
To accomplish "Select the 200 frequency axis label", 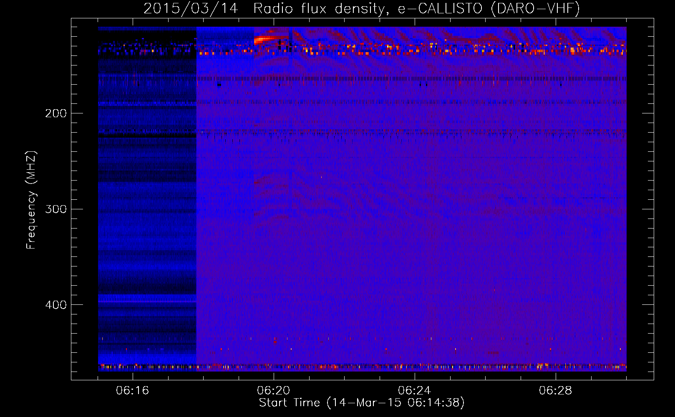I will click(x=56, y=113).
